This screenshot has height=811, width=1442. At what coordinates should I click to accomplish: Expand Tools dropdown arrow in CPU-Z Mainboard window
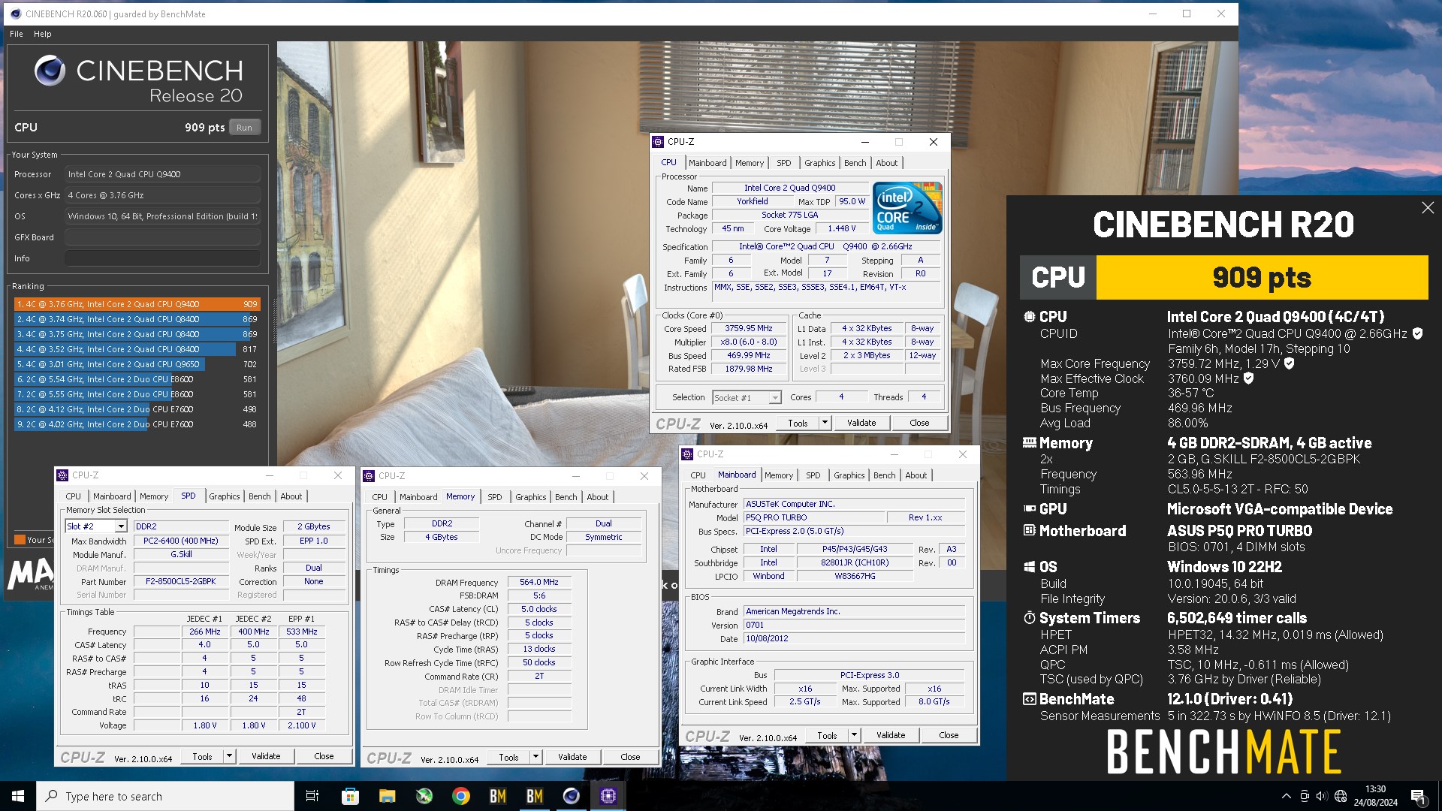pyautogui.click(x=854, y=735)
